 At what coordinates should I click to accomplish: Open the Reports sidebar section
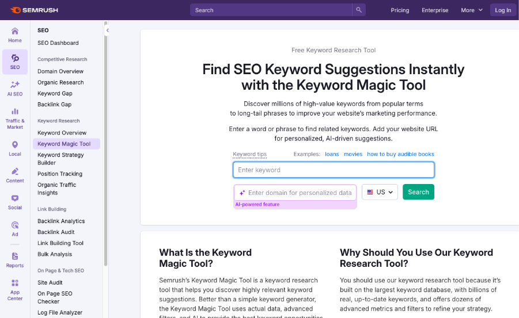[15, 260]
